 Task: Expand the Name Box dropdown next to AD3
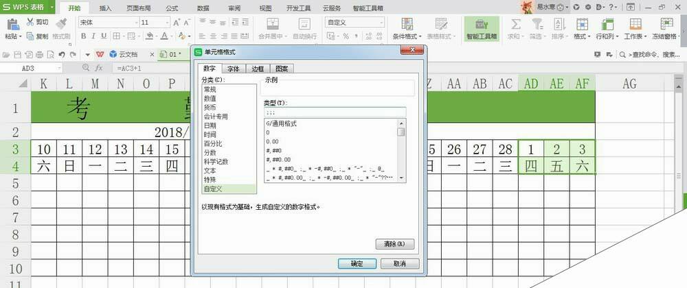(60, 68)
